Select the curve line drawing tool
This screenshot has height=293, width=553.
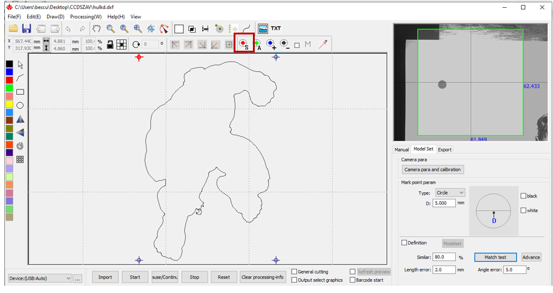point(20,78)
